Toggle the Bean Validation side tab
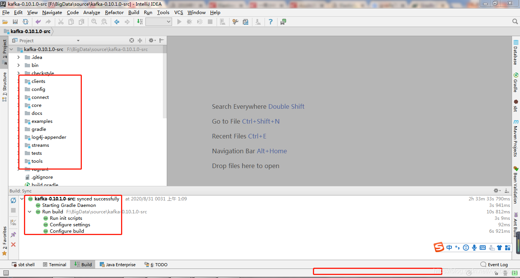Screen dimensions: 520x278 tap(516, 185)
